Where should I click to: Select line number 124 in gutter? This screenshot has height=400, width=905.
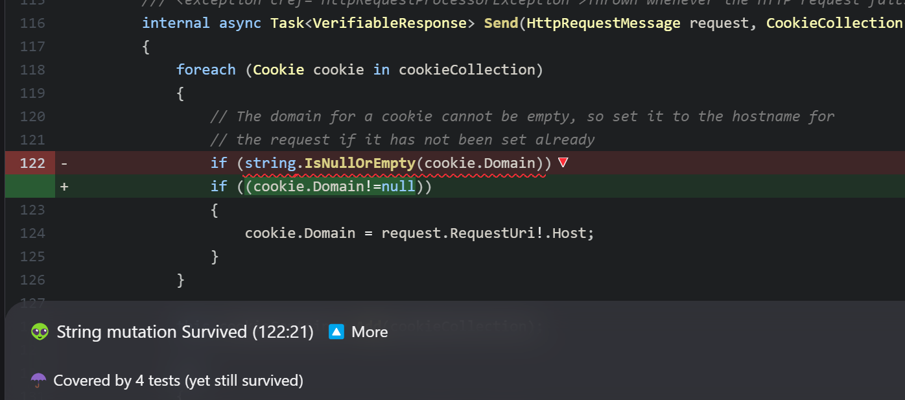(32, 233)
